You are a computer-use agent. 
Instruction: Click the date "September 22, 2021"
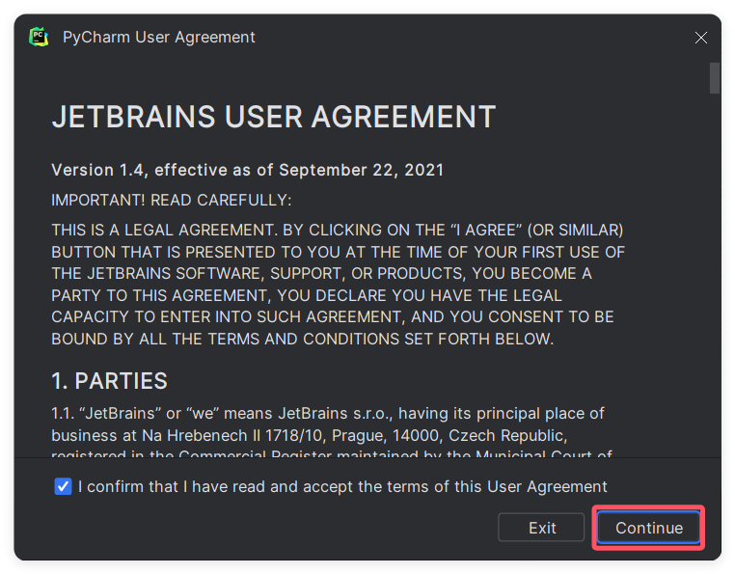[362, 170]
